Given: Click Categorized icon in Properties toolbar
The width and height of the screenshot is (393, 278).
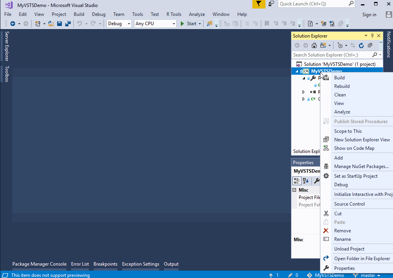Looking at the screenshot, I should [297, 180].
